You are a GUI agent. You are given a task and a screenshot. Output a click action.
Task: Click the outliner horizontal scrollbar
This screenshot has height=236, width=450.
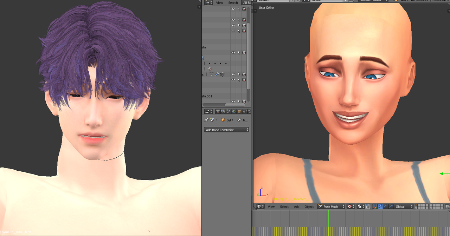[235, 105]
